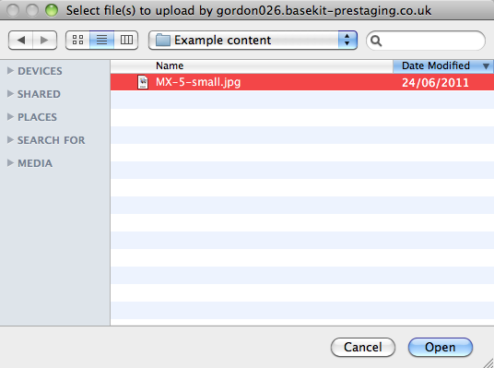Image resolution: width=494 pixels, height=368 pixels.
Task: Go back with the left arrow button
Action: (21, 40)
